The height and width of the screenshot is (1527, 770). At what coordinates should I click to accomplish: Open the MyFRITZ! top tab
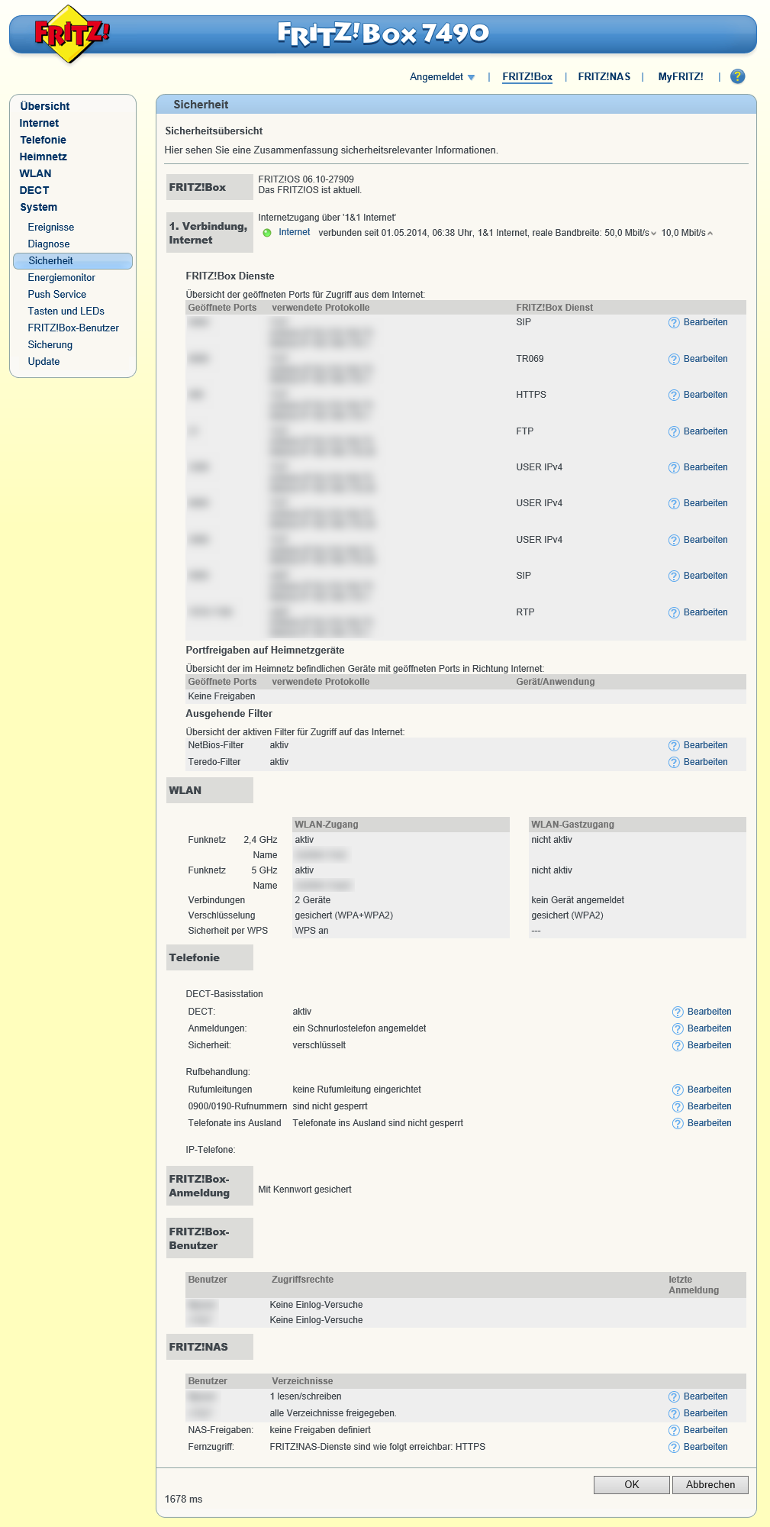(x=681, y=76)
